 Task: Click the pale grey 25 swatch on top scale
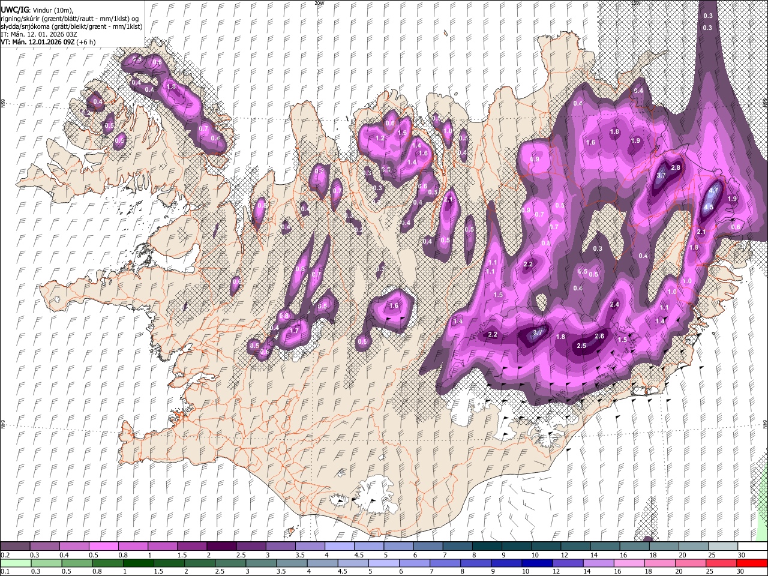[723, 547]
